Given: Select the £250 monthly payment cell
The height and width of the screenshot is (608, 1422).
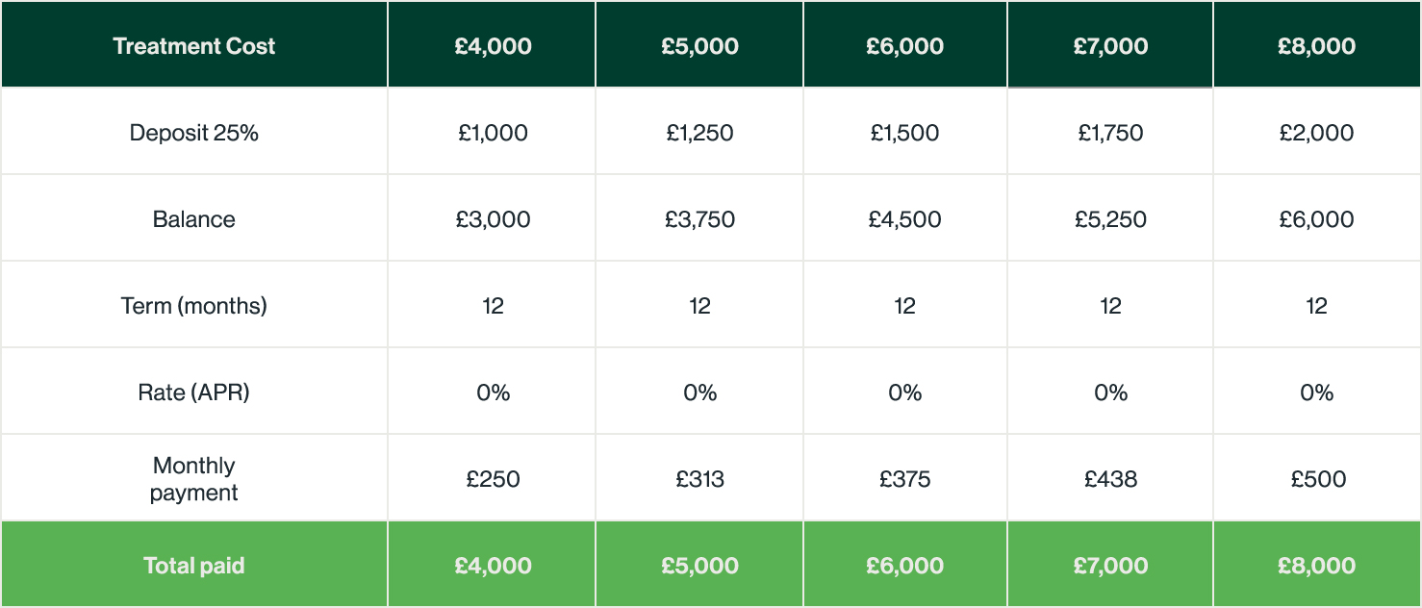Looking at the screenshot, I should 492,478.
